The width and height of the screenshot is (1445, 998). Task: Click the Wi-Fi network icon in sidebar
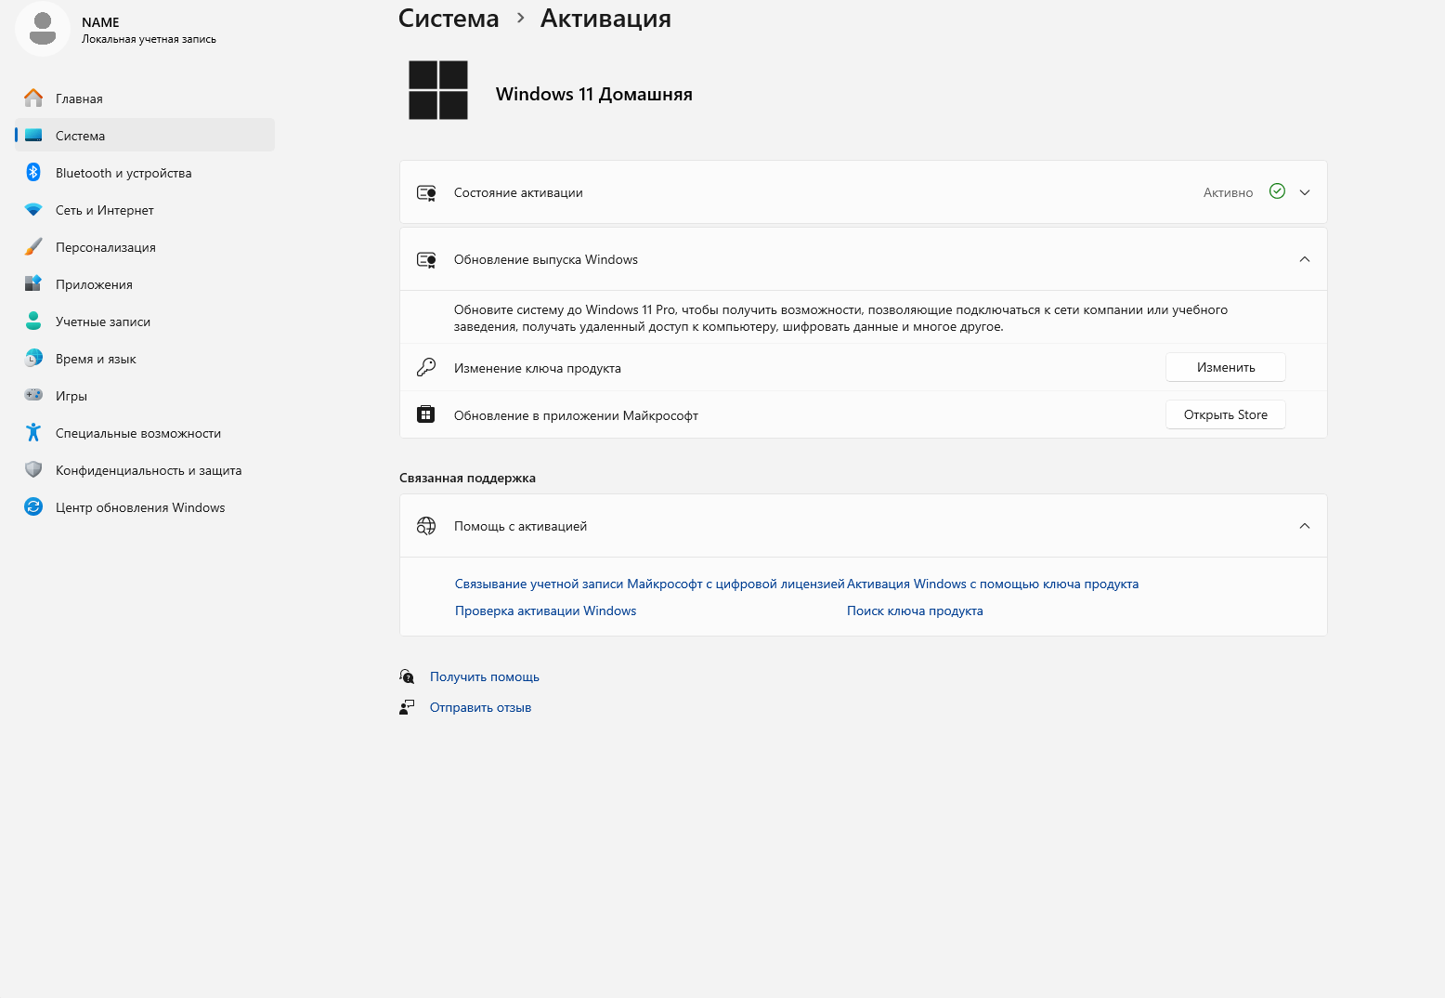tap(33, 210)
